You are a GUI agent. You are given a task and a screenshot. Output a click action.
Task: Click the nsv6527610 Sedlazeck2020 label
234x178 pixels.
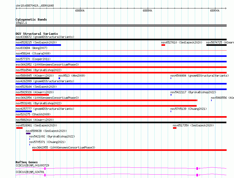point(182,42)
